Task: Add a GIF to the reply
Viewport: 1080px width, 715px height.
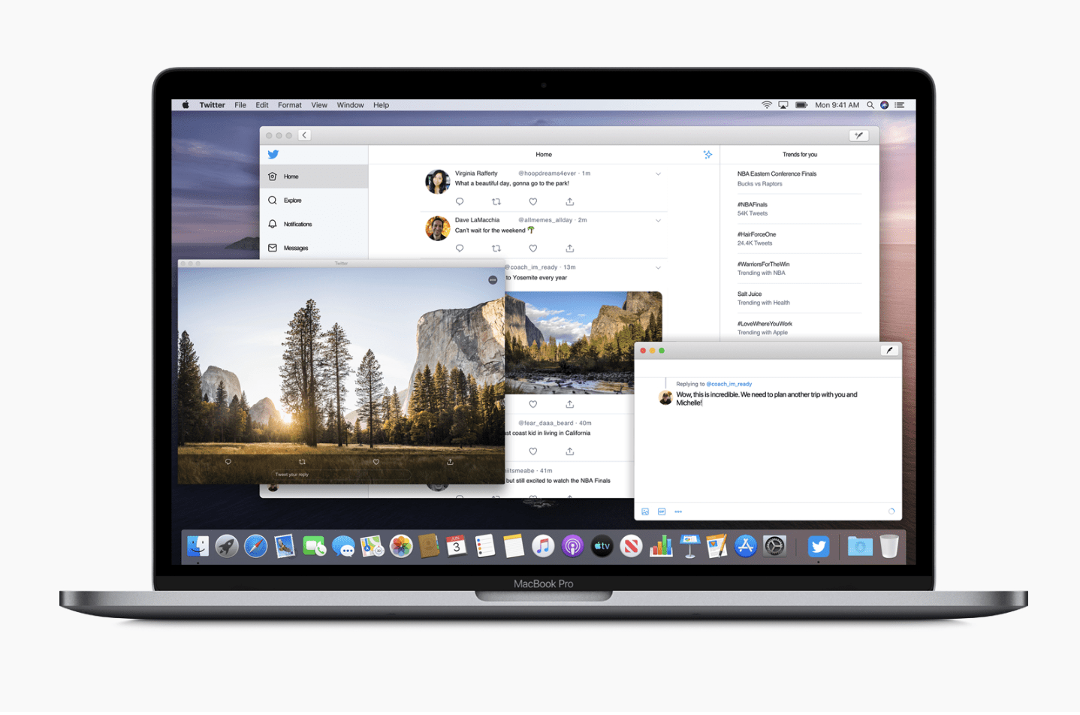Action: [662, 511]
